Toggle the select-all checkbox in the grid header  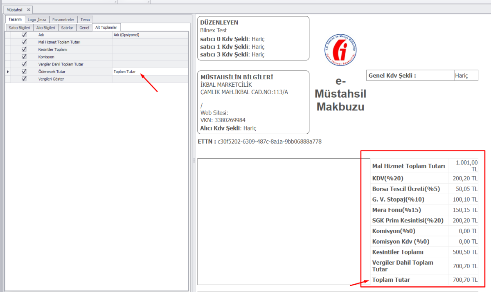[24, 35]
